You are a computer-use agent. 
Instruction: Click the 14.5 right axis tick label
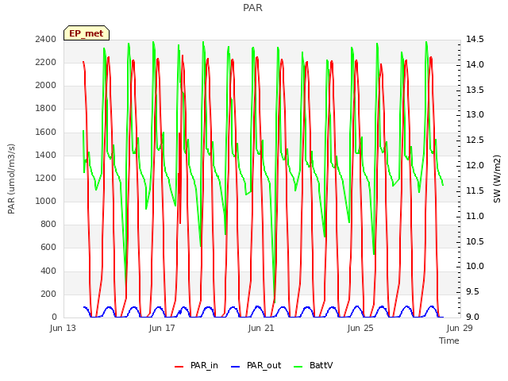[x=475, y=39]
